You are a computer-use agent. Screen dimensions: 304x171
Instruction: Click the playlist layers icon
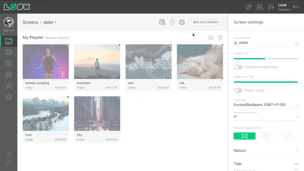pos(211,38)
